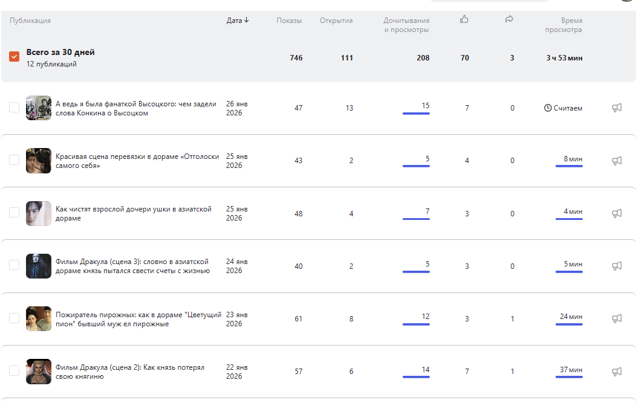Viewport: 642px width, 403px height.
Task: Click the blue bar under 37 мин
Action: tap(569, 377)
